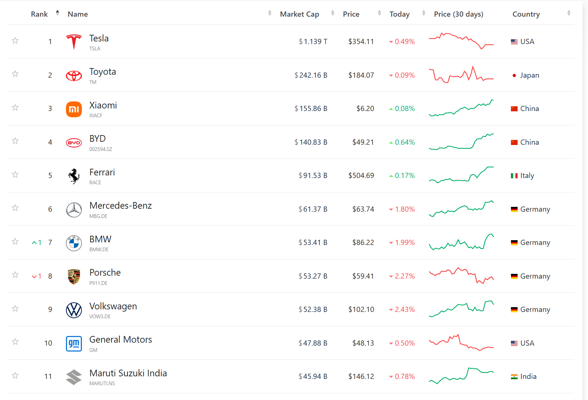Sort by Market Cap arrows

click(x=333, y=13)
